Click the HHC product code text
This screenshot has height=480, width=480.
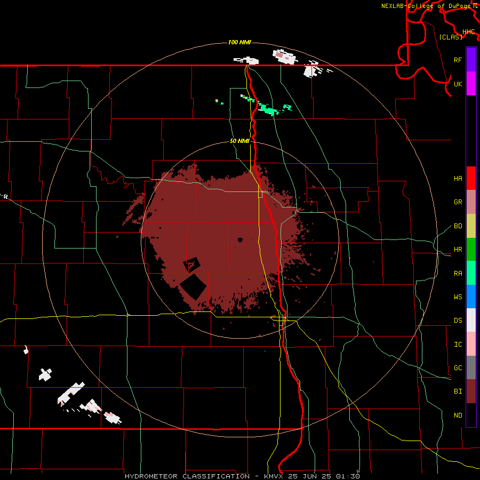tap(469, 32)
